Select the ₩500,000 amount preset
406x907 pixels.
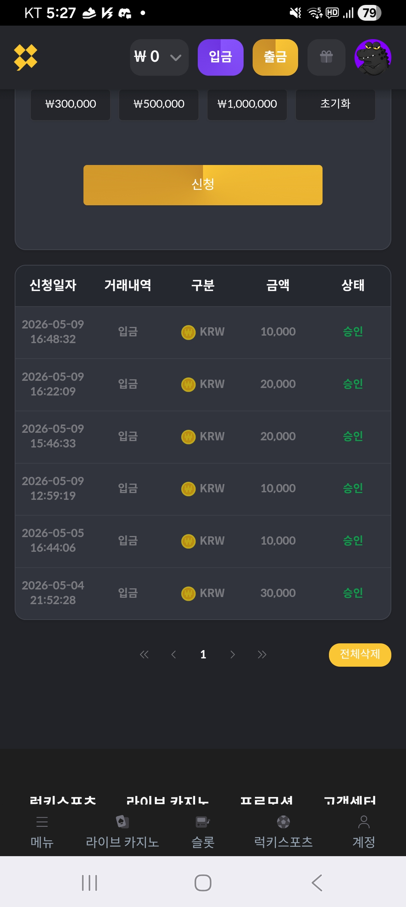point(159,104)
